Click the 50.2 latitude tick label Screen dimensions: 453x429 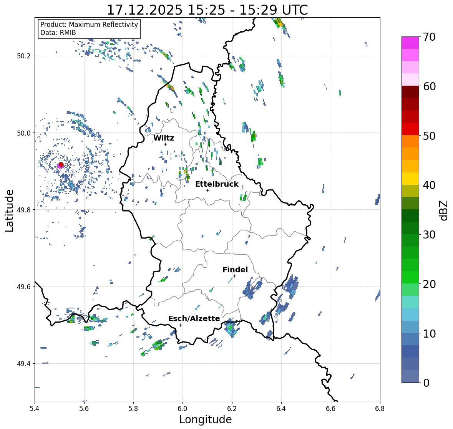24,56
